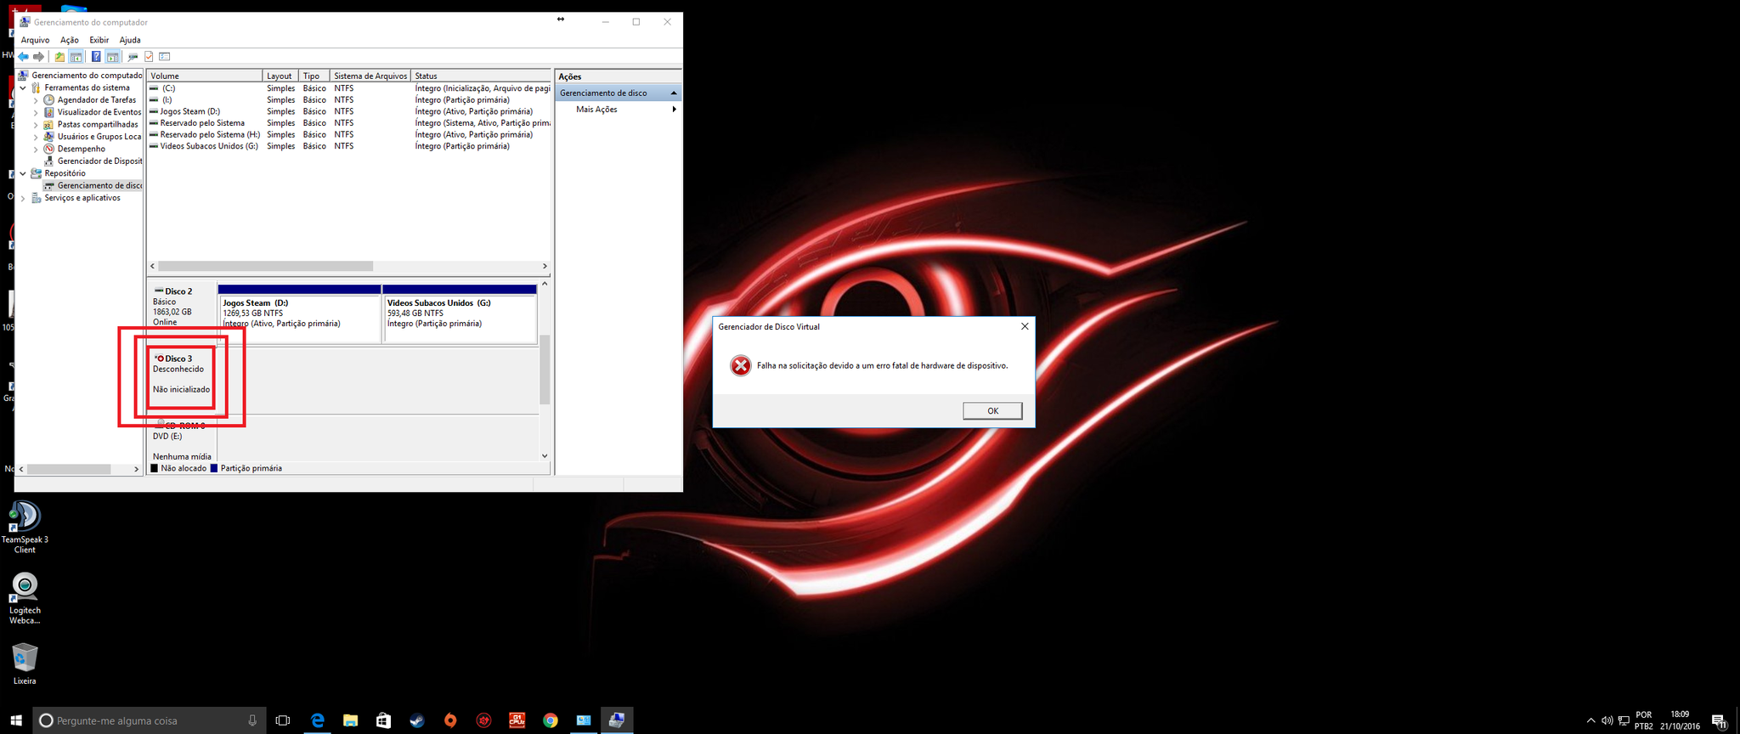Click the Volume column header
Screen dimensions: 1740x734
(204, 76)
